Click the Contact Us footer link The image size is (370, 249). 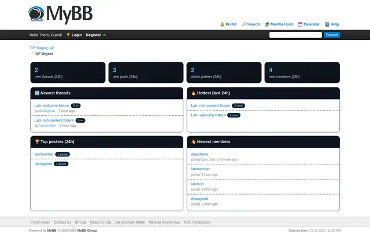[62, 222]
